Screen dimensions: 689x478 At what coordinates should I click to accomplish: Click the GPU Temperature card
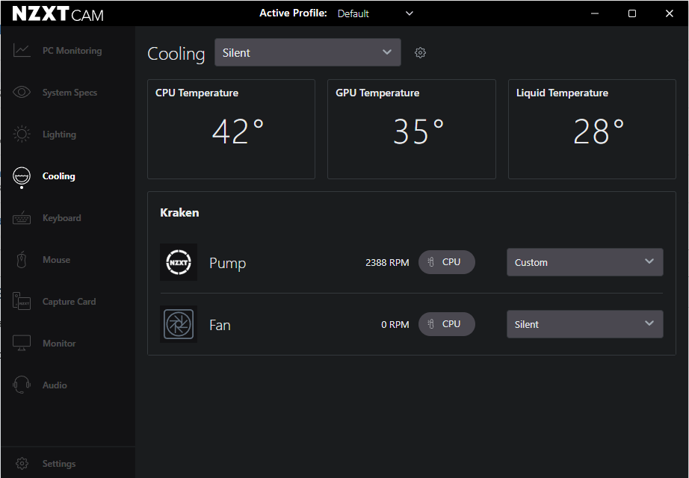coord(412,129)
